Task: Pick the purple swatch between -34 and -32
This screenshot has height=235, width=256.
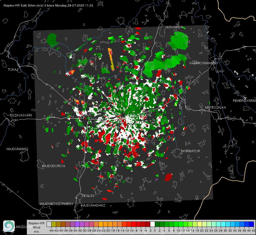Action: 77,224
